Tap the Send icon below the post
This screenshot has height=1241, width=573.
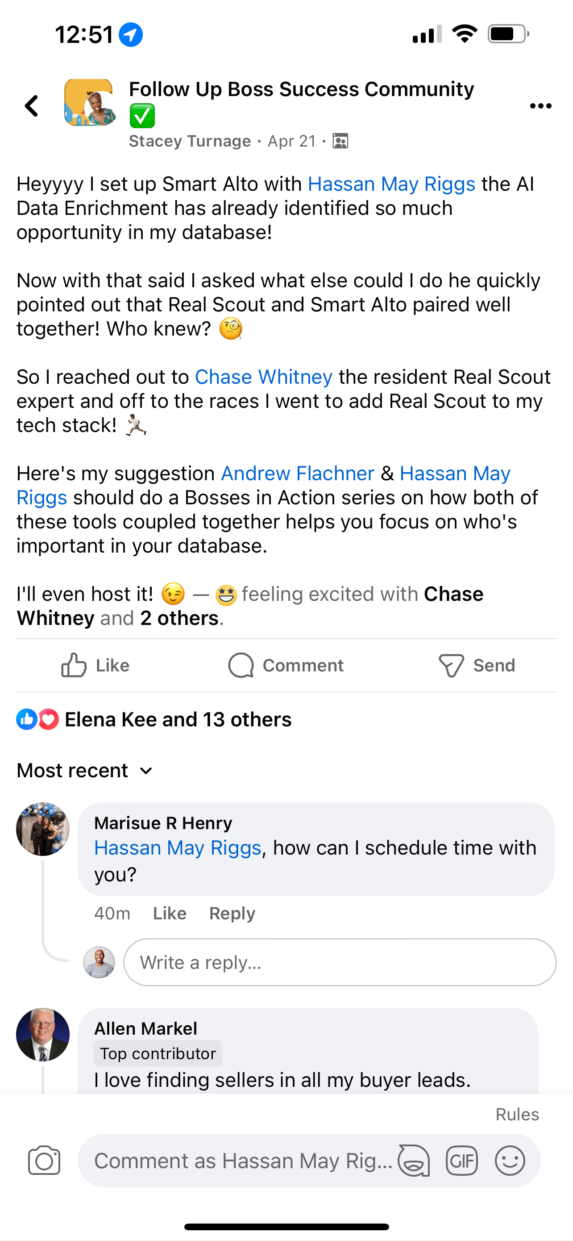pyautogui.click(x=476, y=665)
